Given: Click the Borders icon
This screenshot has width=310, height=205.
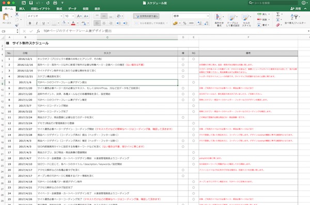Looking at the screenshot, I should pyautogui.click(x=54, y=23).
